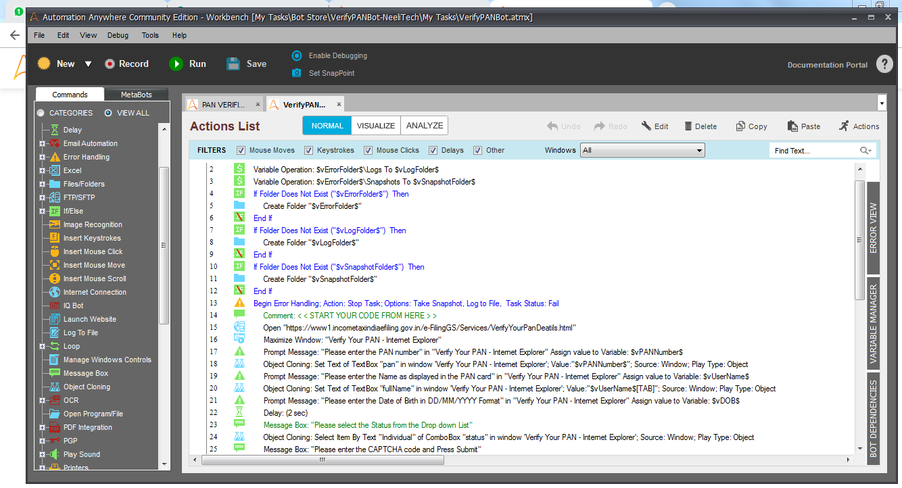Image resolution: width=902 pixels, height=488 pixels.
Task: Click the Delete trash icon in Actions List
Action: (x=688, y=126)
